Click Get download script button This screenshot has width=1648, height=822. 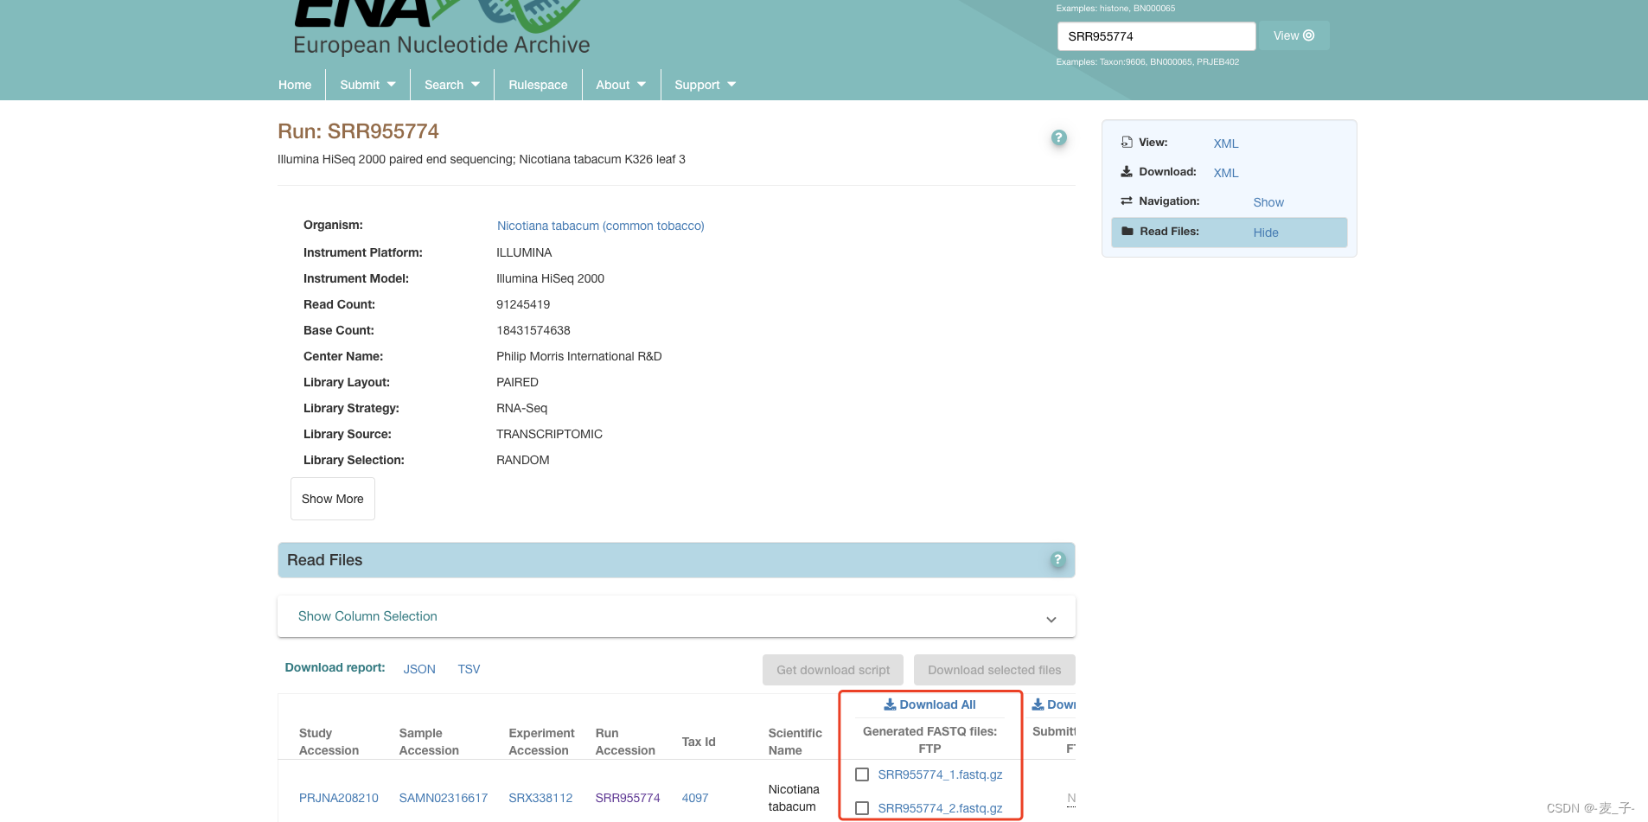(x=833, y=670)
